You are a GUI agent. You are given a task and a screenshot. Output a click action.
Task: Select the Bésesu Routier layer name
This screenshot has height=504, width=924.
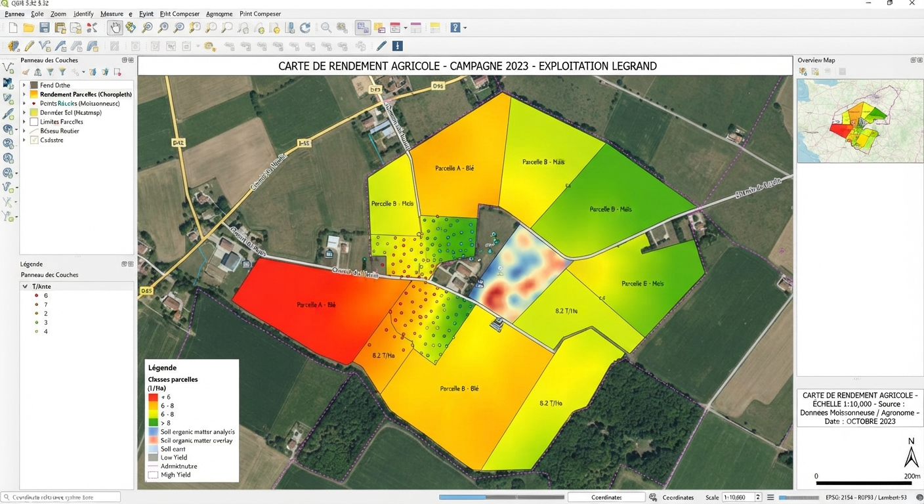(x=60, y=131)
